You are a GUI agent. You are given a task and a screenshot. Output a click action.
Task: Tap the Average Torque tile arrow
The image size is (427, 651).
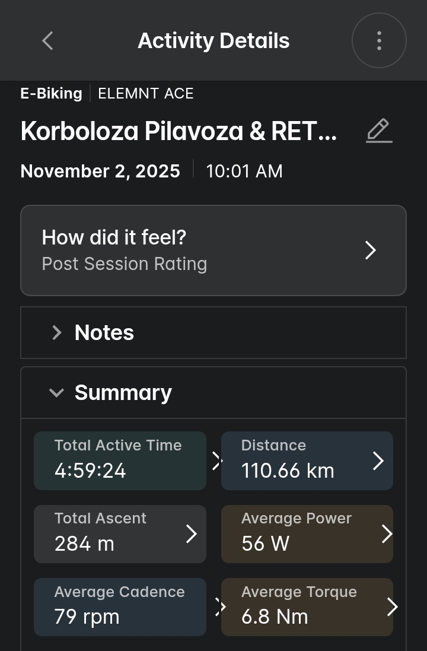pyautogui.click(x=391, y=607)
